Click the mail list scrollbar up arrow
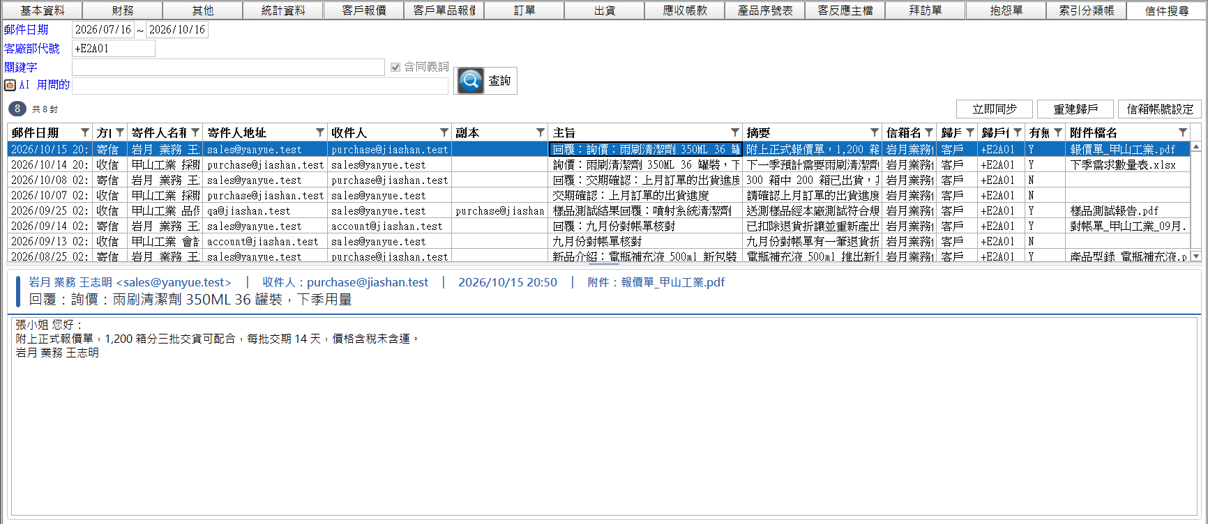 click(x=1196, y=147)
